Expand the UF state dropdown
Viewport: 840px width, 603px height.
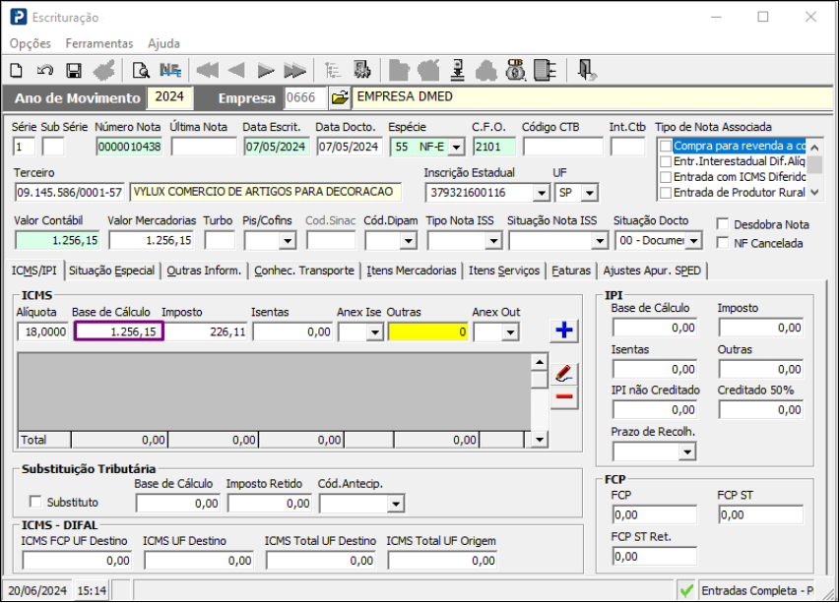click(591, 193)
